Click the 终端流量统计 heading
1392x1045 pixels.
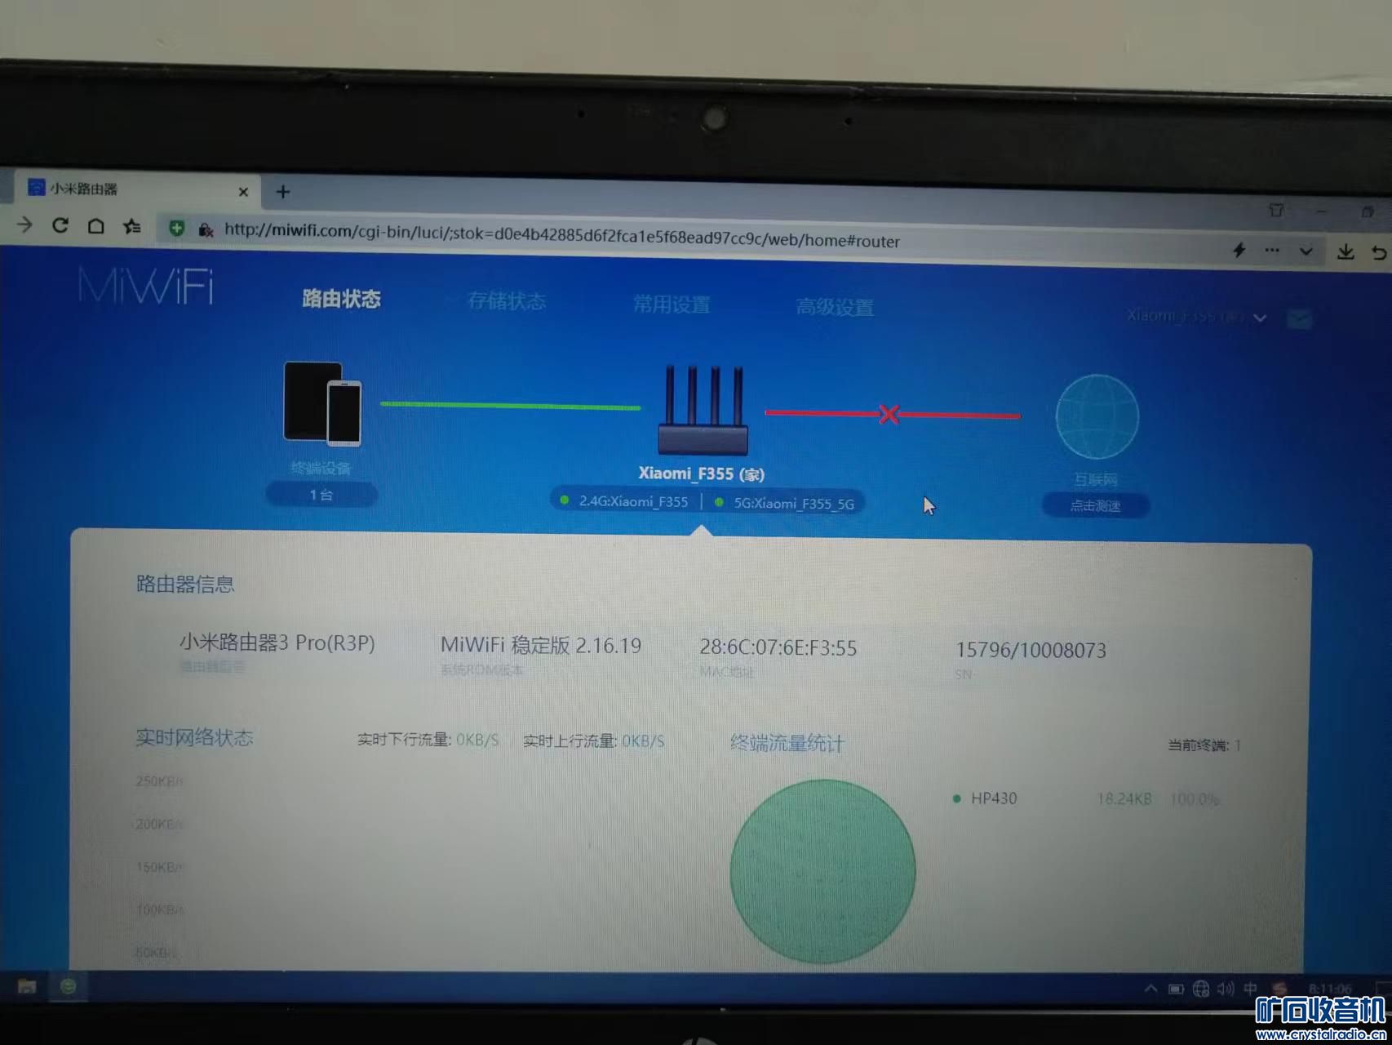pos(787,744)
